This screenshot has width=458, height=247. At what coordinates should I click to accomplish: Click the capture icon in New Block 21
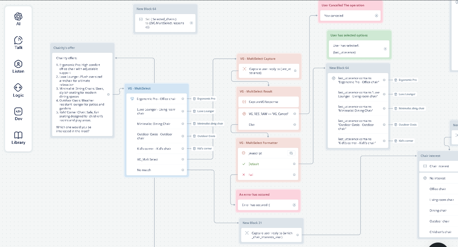[x=247, y=233]
